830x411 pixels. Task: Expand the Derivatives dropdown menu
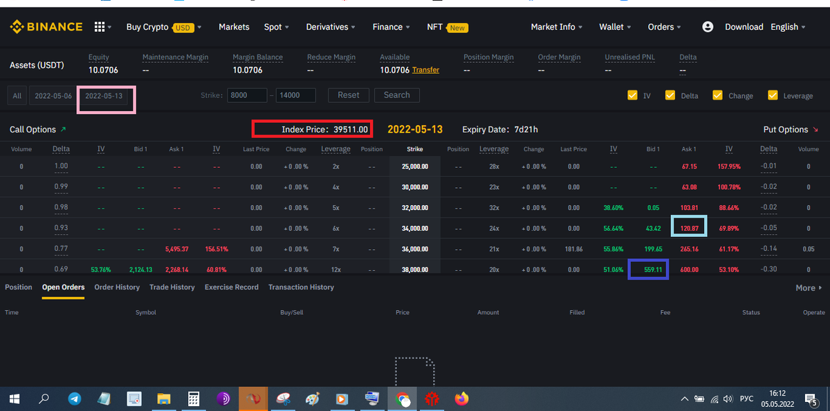coord(331,27)
